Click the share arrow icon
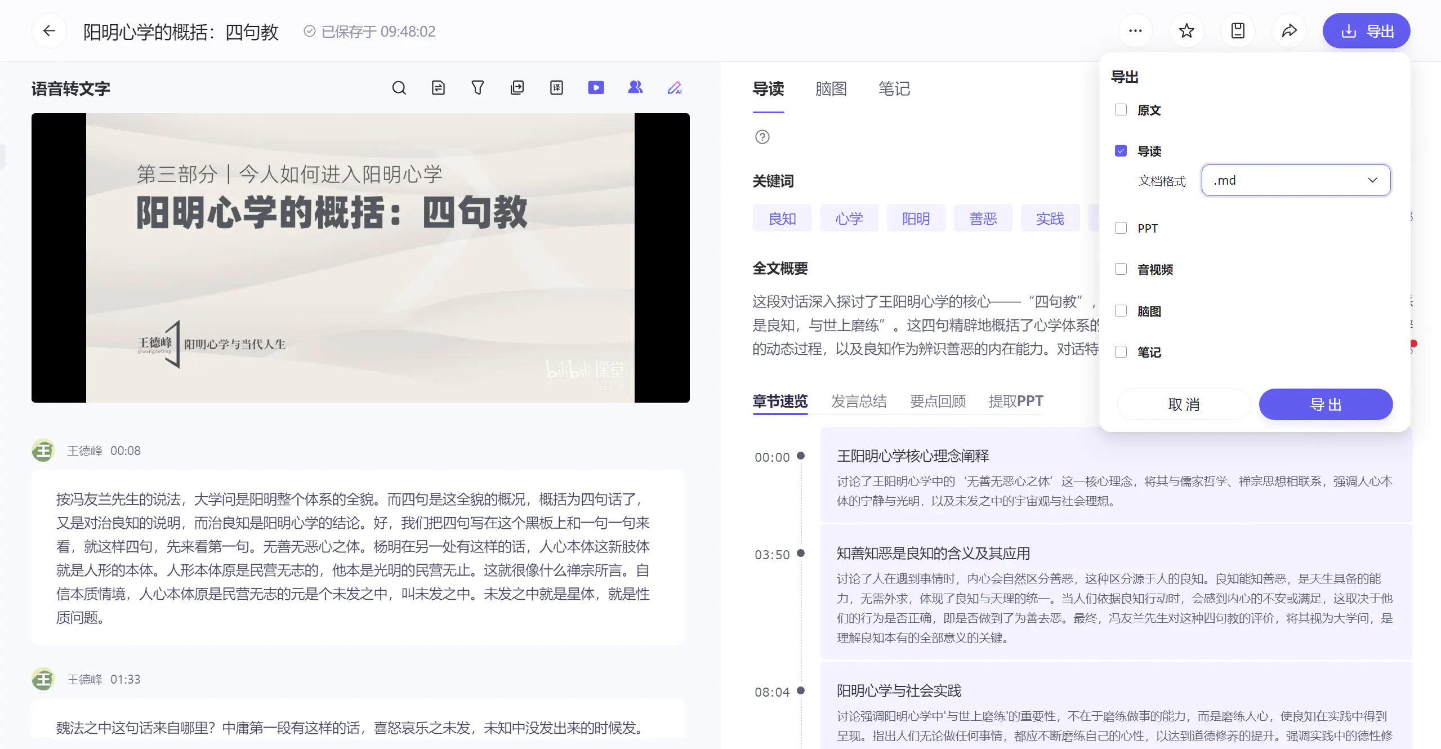Image resolution: width=1441 pixels, height=749 pixels. click(x=1289, y=31)
